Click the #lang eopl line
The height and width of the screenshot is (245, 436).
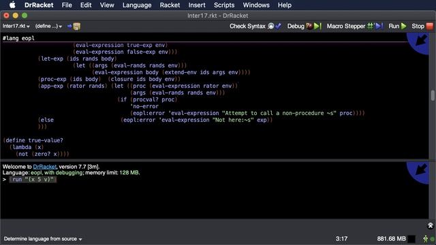click(18, 38)
